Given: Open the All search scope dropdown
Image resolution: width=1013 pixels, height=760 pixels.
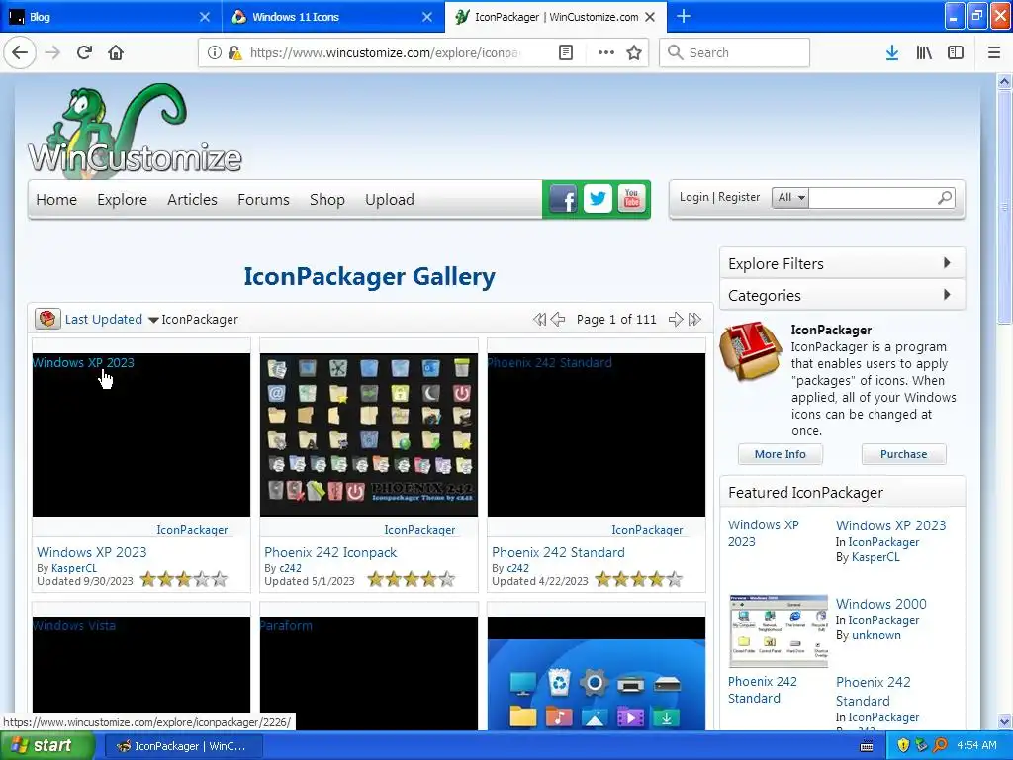Looking at the screenshot, I should coord(790,198).
